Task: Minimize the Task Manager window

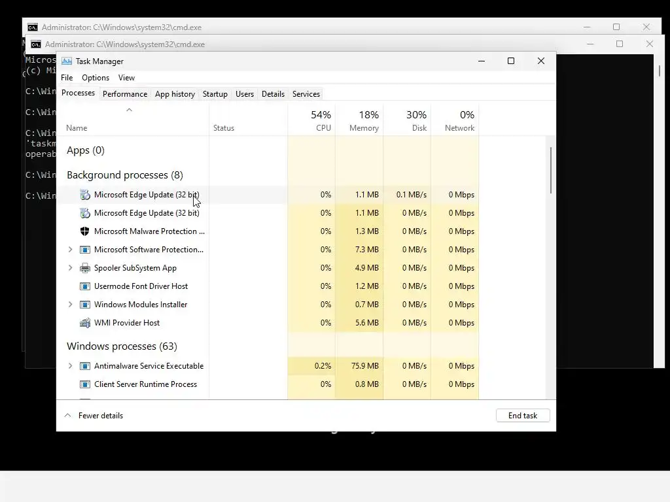Action: point(482,61)
